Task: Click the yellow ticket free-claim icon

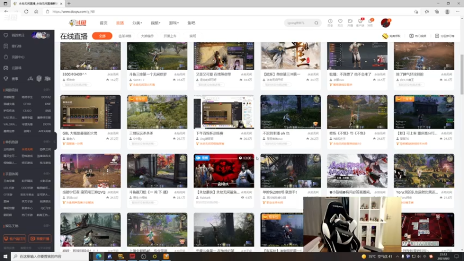Action: [385, 36]
